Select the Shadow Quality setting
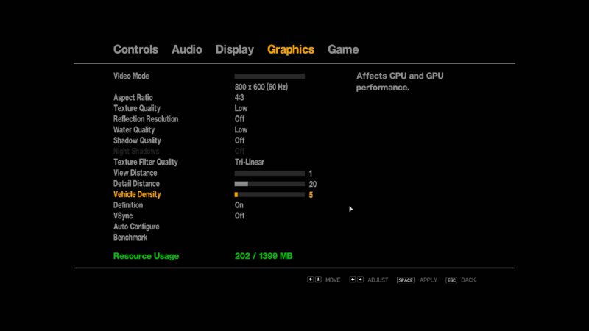The image size is (589, 331). [x=137, y=140]
